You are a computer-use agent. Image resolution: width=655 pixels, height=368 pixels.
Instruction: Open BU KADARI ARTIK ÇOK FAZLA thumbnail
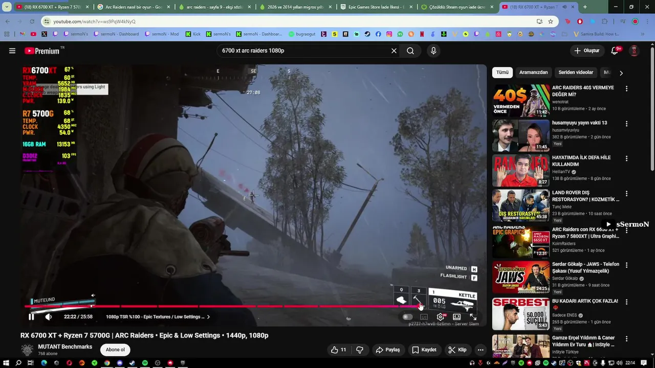(521, 314)
